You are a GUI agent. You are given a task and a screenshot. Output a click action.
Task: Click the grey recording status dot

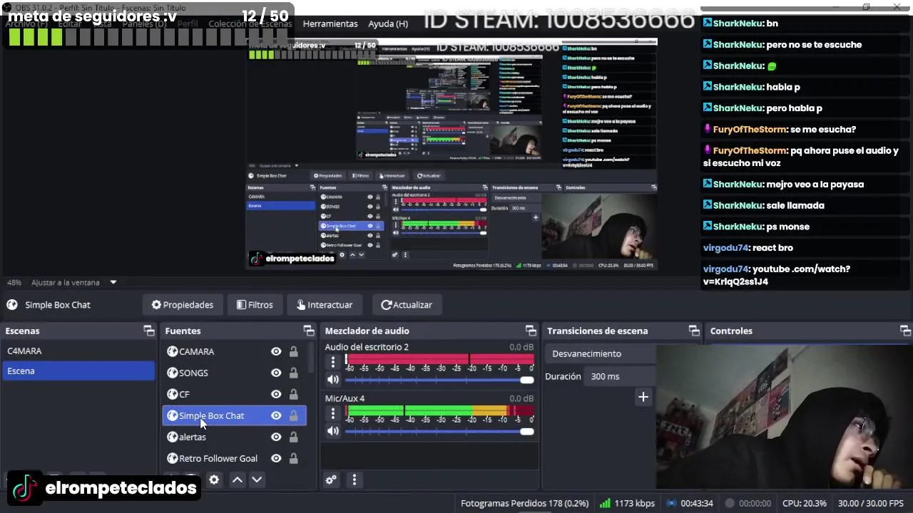(729, 503)
